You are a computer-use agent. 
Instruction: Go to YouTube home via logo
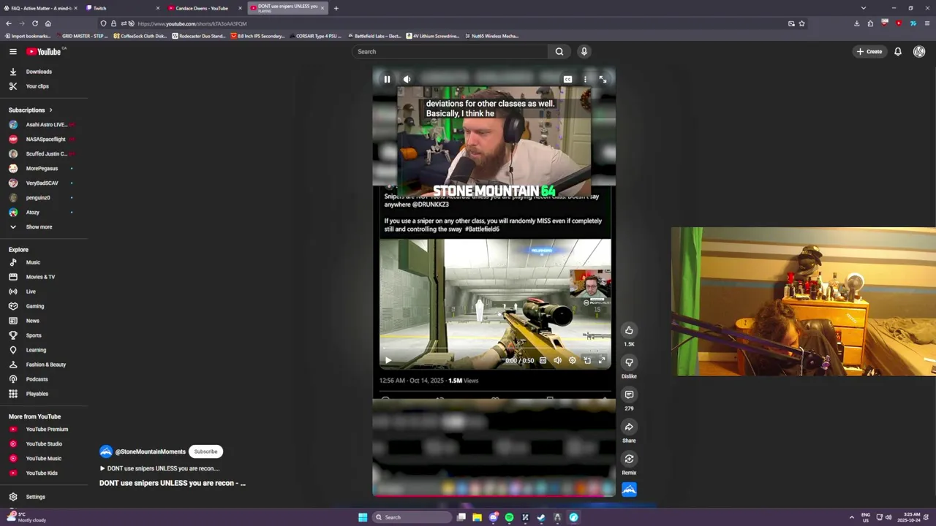(45, 51)
